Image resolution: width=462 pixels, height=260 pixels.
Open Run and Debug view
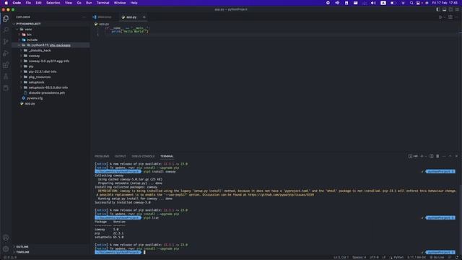[6, 53]
